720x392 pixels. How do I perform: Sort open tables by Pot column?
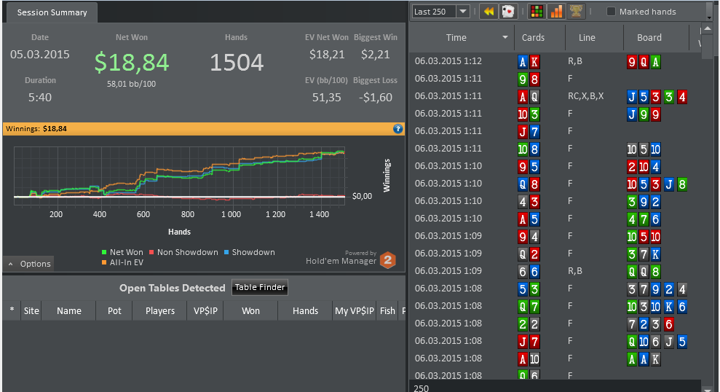[114, 310]
